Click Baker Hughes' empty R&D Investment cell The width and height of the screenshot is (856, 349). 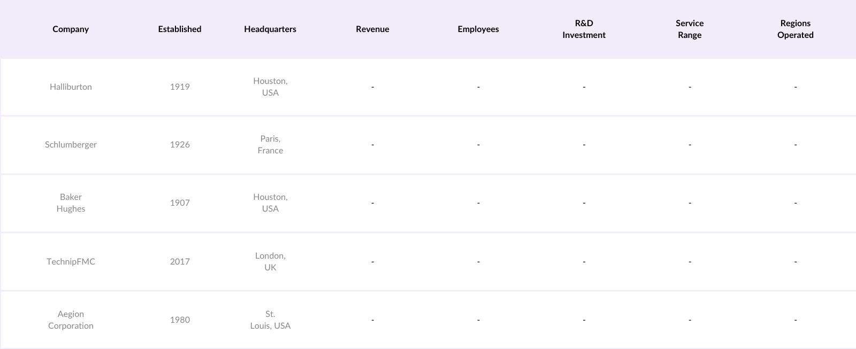(x=584, y=203)
